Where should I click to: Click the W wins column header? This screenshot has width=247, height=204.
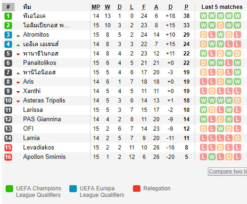coord(107,7)
